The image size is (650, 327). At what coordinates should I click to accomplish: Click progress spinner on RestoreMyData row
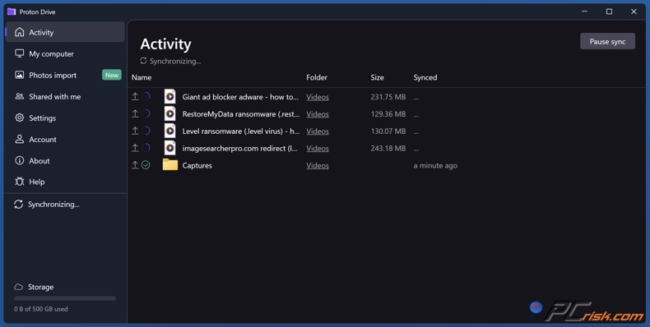[x=146, y=113]
